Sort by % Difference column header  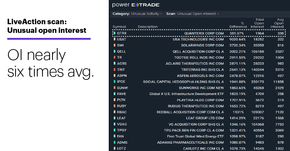238,25
